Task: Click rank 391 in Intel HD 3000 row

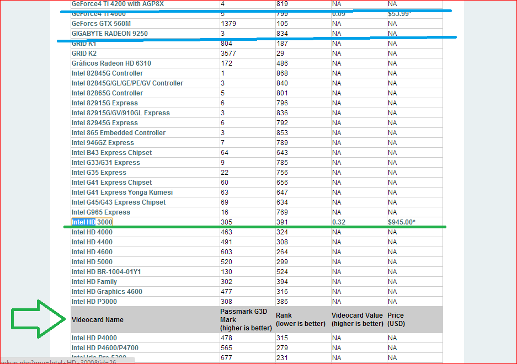Action: tap(283, 222)
